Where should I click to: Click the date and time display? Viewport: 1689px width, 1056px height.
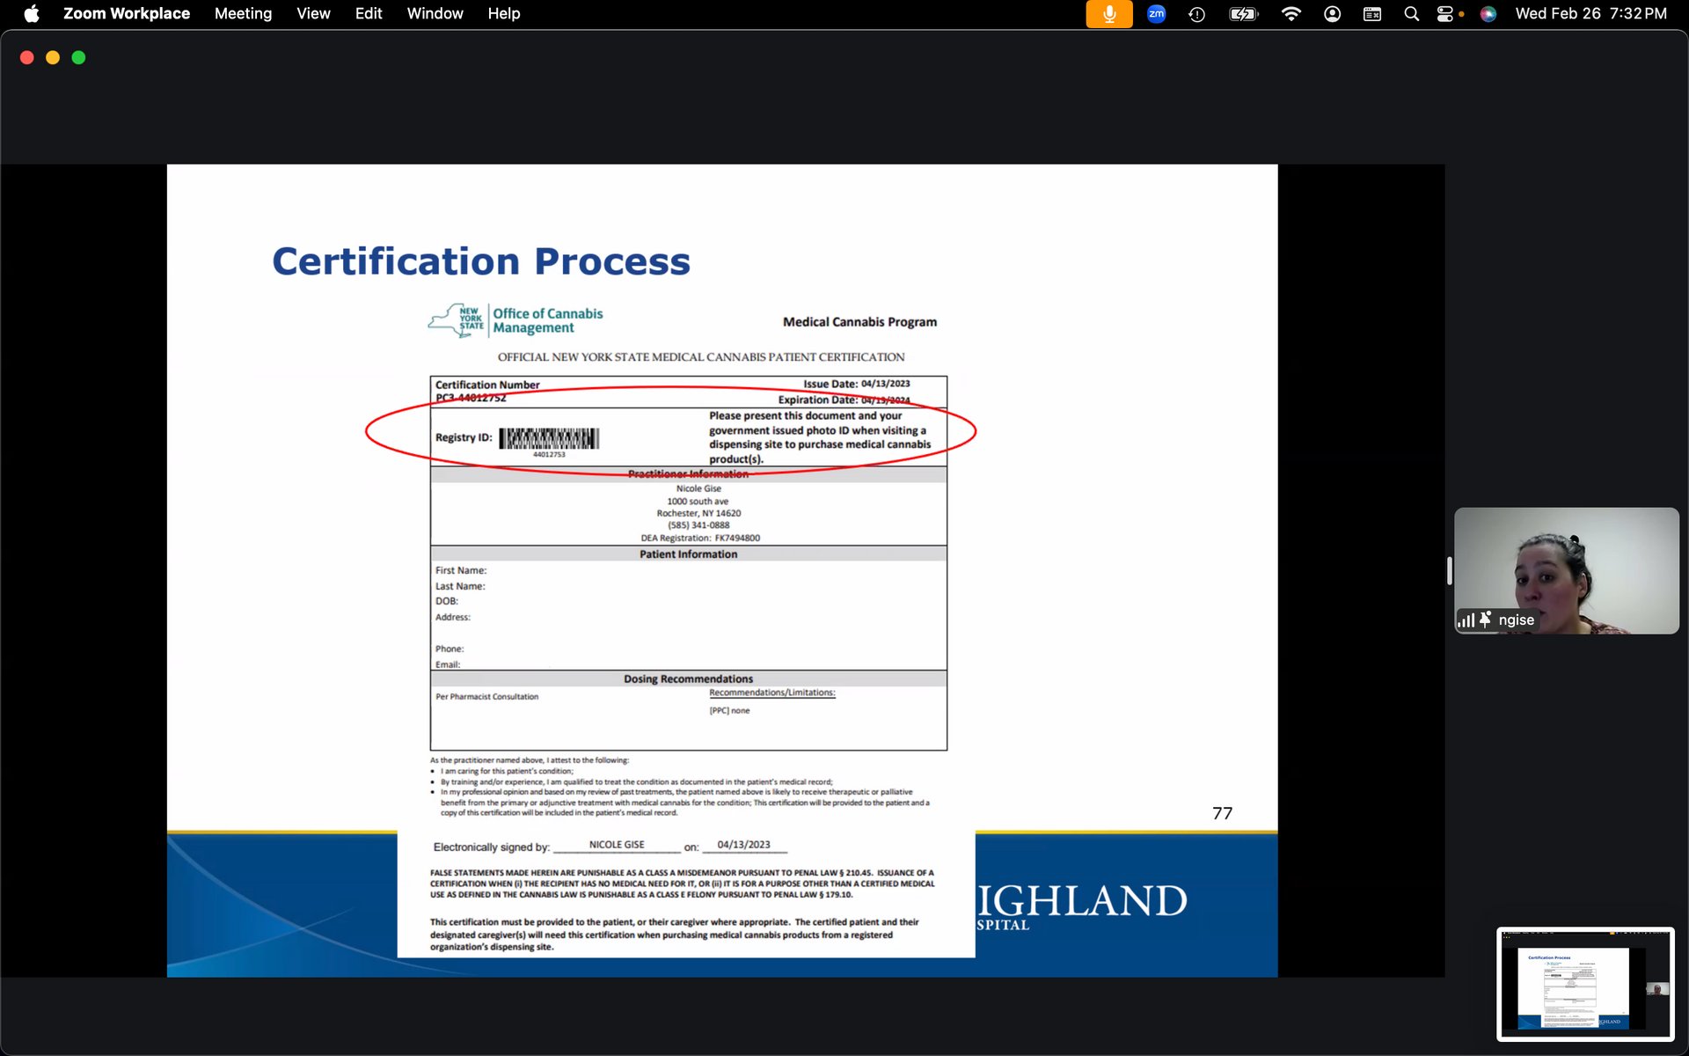pyautogui.click(x=1590, y=14)
